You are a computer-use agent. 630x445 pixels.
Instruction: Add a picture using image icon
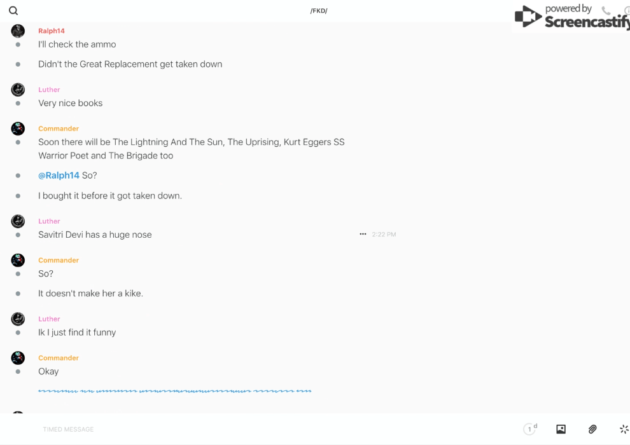point(561,429)
